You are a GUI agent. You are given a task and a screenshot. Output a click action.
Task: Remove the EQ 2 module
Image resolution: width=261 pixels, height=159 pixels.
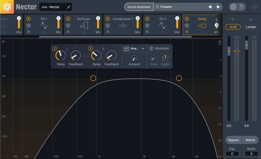click(147, 32)
